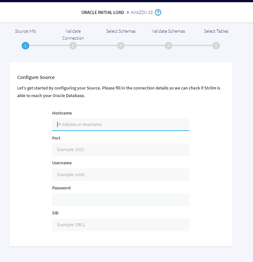
Task: Open the help question mark icon
Action: (158, 12)
